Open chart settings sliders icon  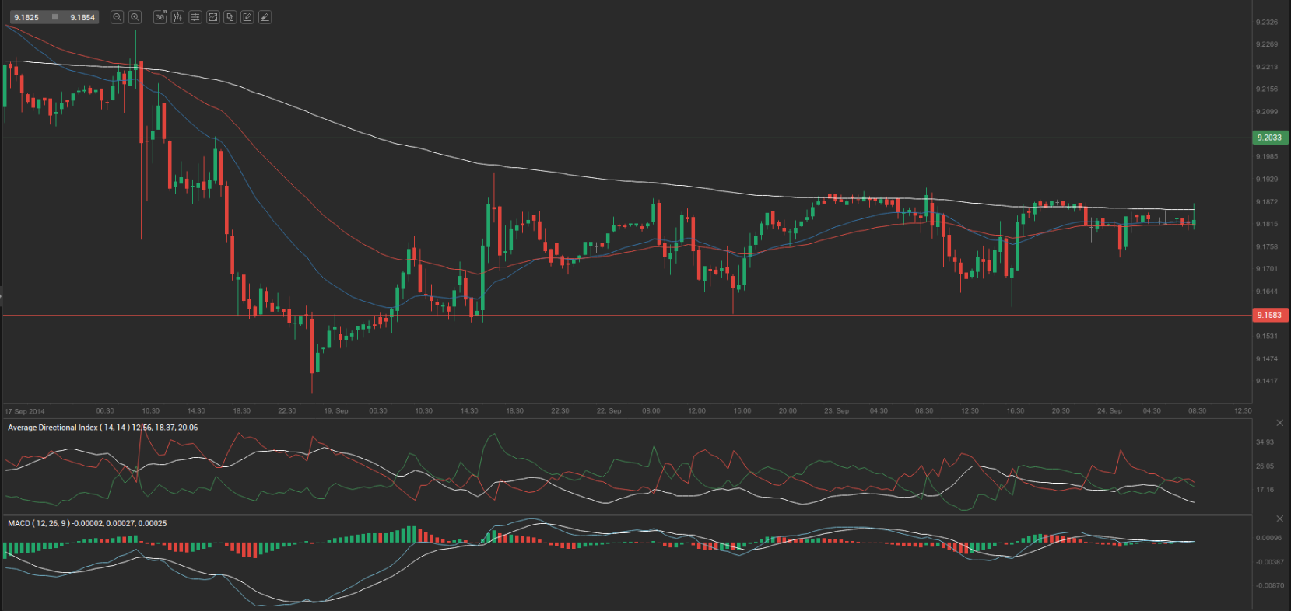coord(195,17)
